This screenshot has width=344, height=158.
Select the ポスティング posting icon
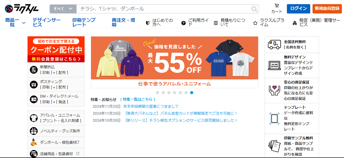pyautogui.click(x=34, y=84)
